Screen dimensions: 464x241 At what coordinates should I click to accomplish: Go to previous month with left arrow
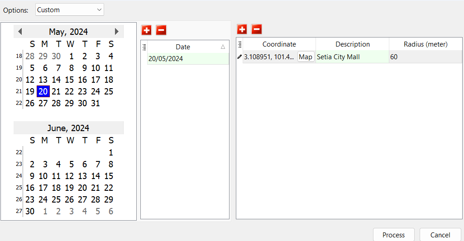coord(20,32)
